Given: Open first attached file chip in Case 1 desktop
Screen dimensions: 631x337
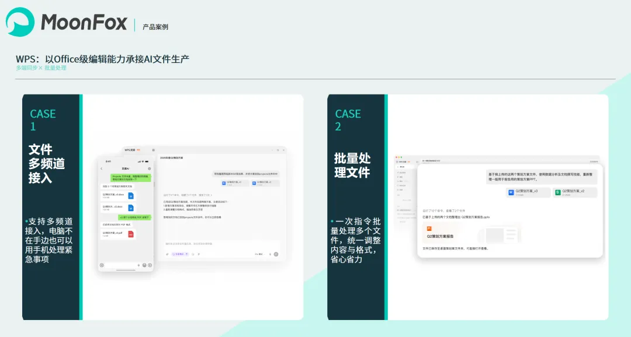Looking at the screenshot, I should [x=235, y=183].
